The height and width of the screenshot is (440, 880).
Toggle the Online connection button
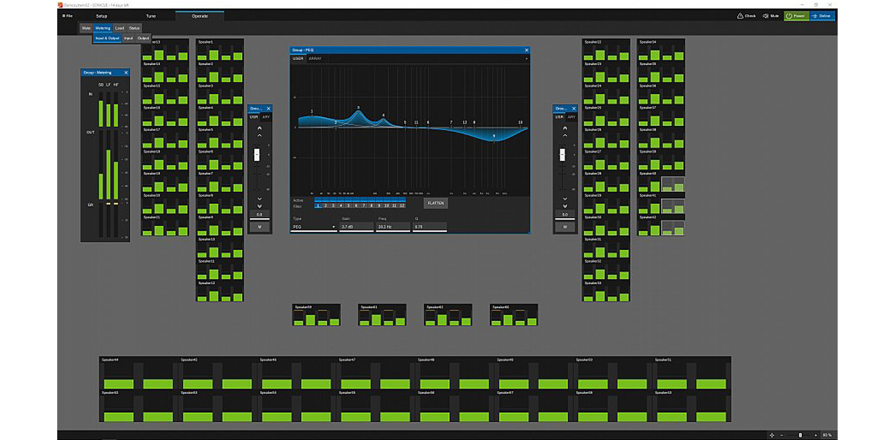(x=822, y=16)
